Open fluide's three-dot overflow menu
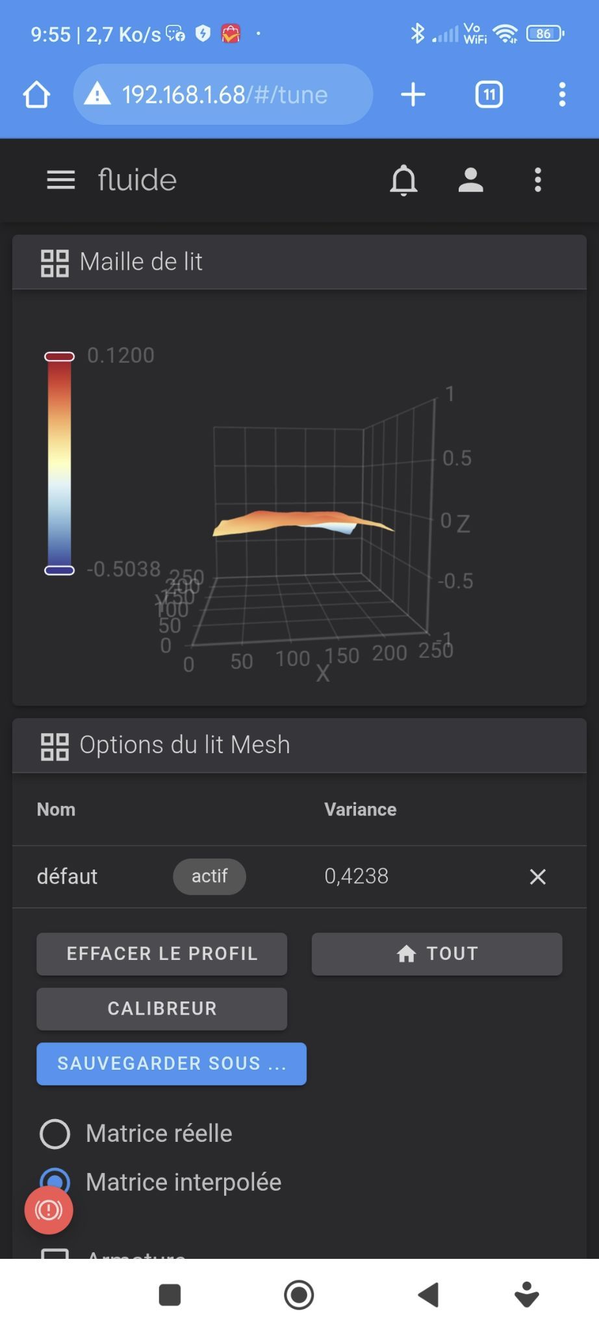The height and width of the screenshot is (1331, 599). point(537,180)
